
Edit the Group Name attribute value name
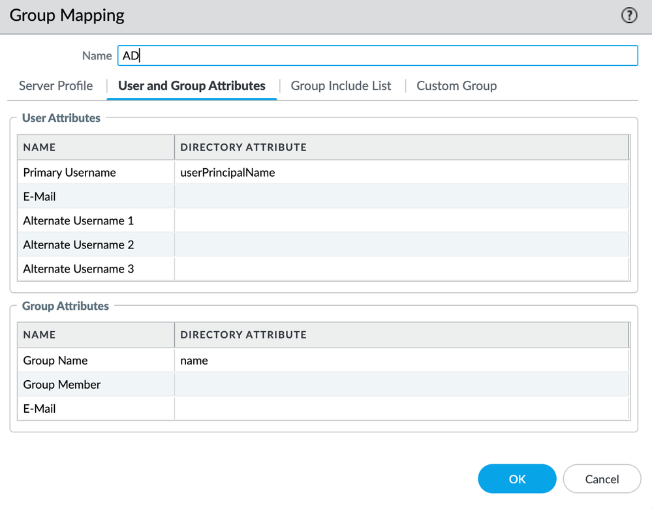pos(401,361)
